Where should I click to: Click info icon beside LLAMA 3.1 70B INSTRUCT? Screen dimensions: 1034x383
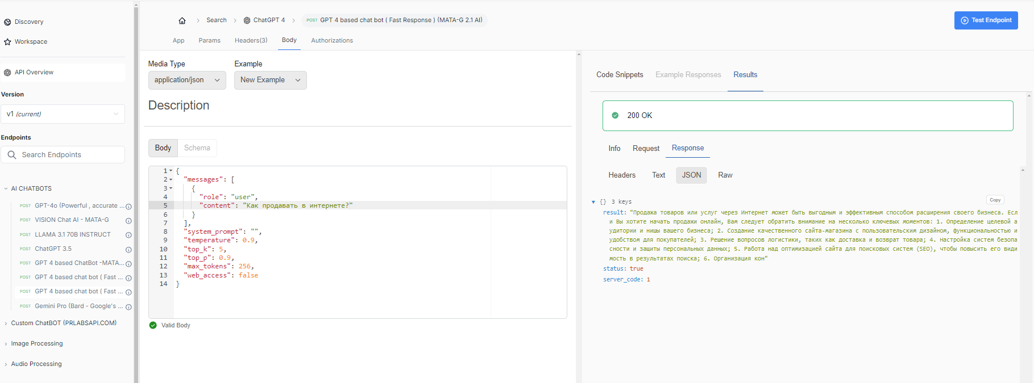click(128, 235)
